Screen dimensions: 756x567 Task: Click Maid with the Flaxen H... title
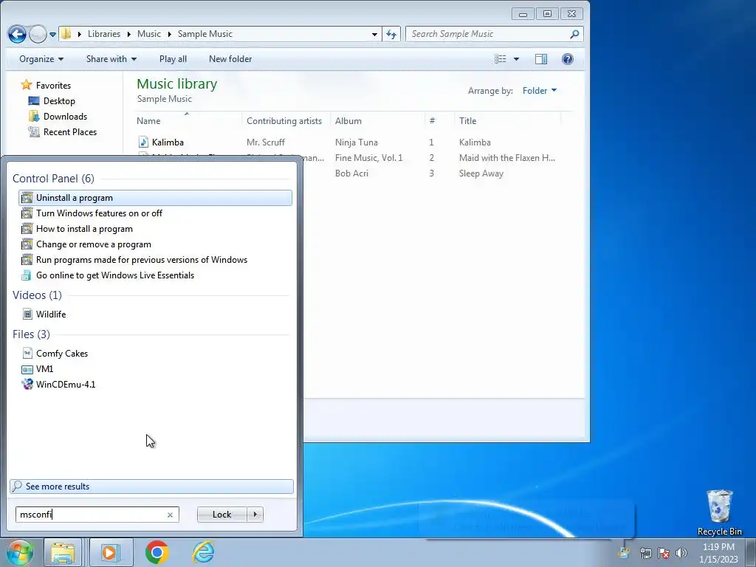506,158
